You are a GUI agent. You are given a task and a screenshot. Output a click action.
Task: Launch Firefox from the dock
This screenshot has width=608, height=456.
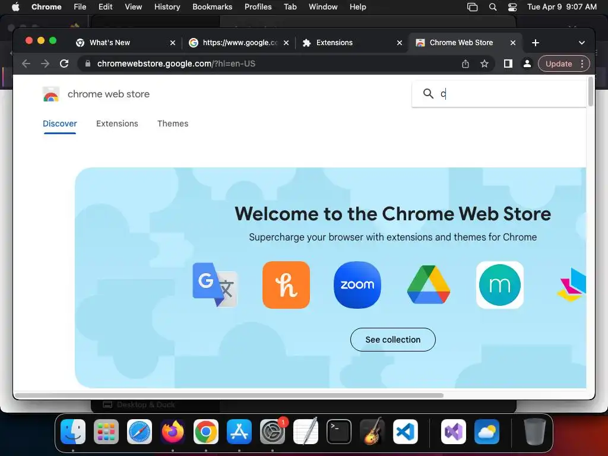coord(173,432)
